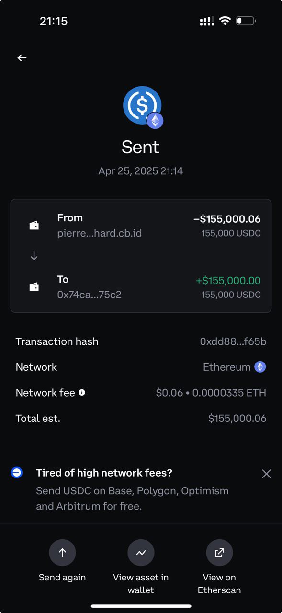The image size is (282, 613).
Task: Open View on Etherscan external link icon
Action: 219,553
